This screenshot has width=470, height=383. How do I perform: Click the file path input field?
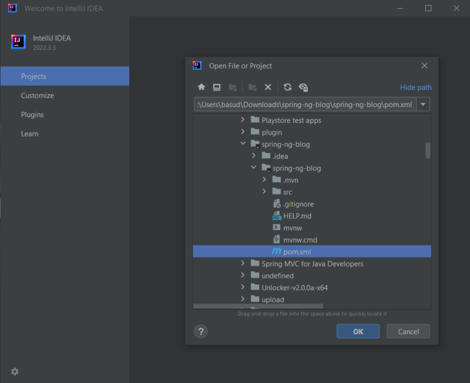pos(305,104)
